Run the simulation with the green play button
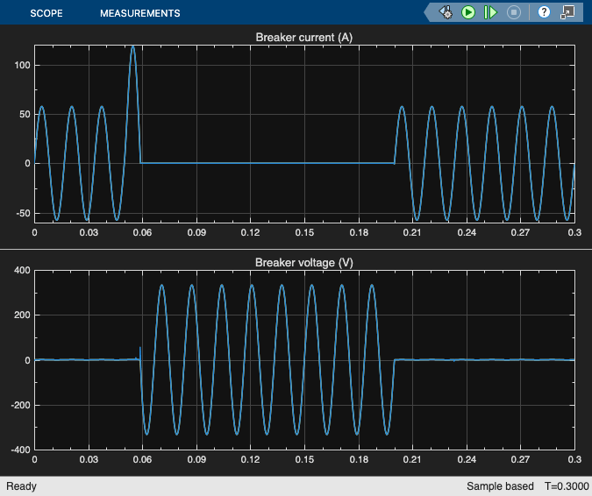The image size is (592, 496). [x=468, y=12]
